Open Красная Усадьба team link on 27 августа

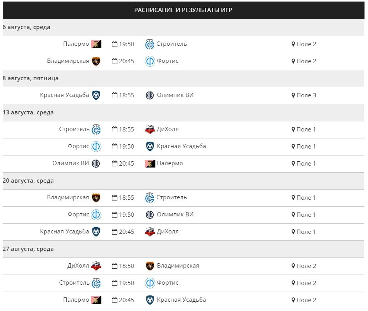tap(181, 300)
